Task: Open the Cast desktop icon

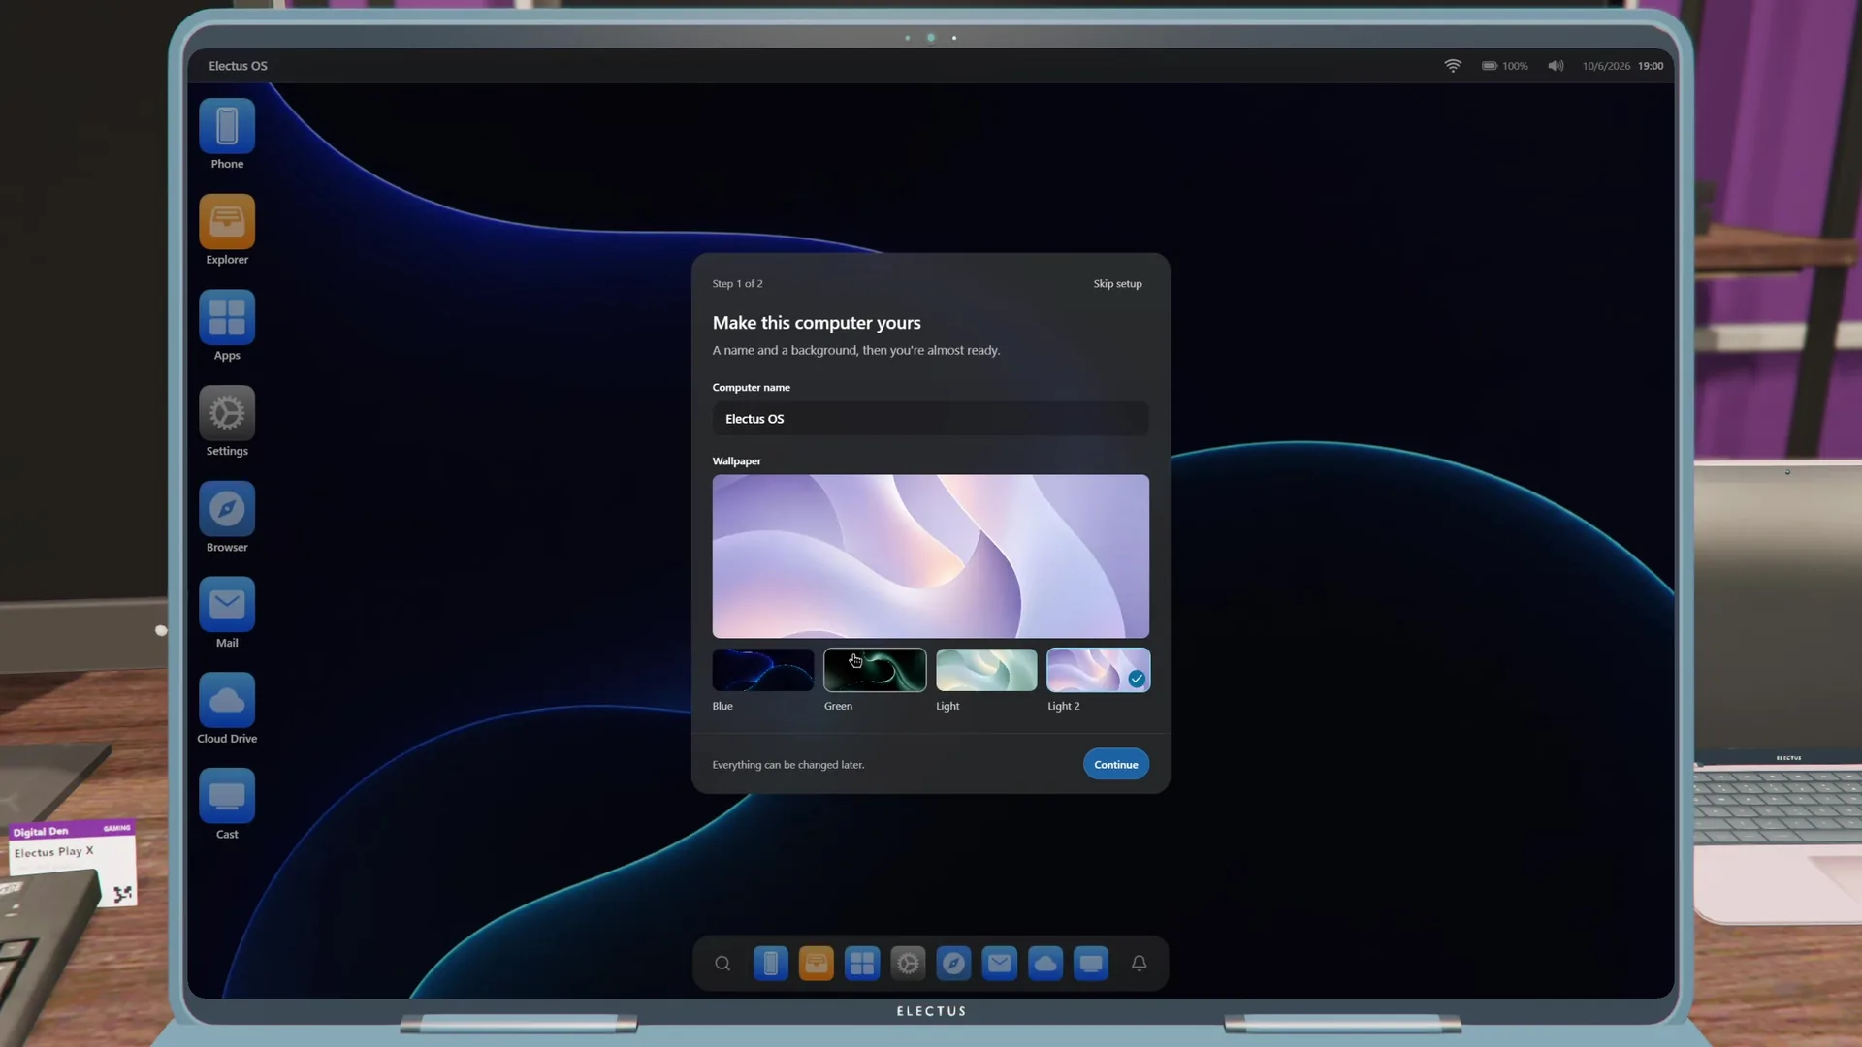Action: tap(227, 797)
